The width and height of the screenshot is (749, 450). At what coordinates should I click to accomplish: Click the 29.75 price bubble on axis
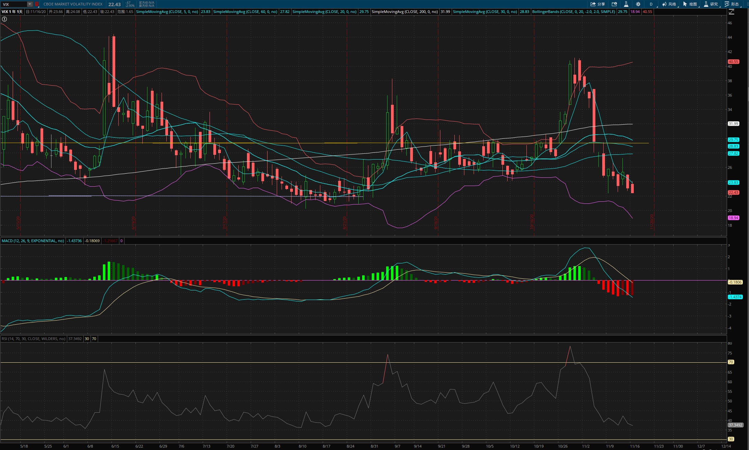tap(733, 140)
